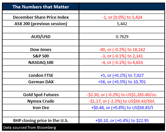Viewport: 166px width, 132px height.
Task: Select the Gold Spot Futures price cell
Action: coord(122,95)
